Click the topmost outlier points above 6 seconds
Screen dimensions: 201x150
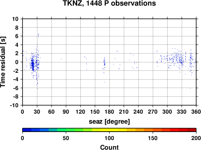[x=38, y=35]
